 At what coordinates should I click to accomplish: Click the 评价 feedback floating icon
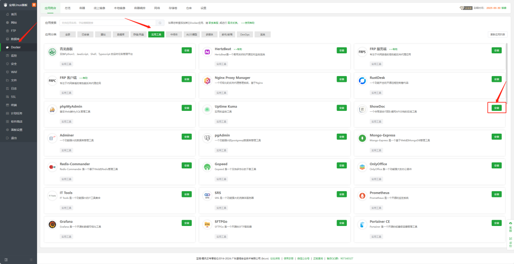[510, 243]
